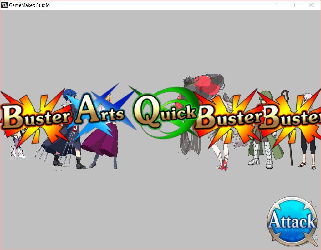Close the GameMaker: Studio window
This screenshot has width=321, height=250.
click(x=311, y=5)
